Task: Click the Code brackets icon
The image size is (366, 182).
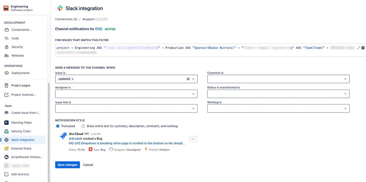Action: coord(7,38)
